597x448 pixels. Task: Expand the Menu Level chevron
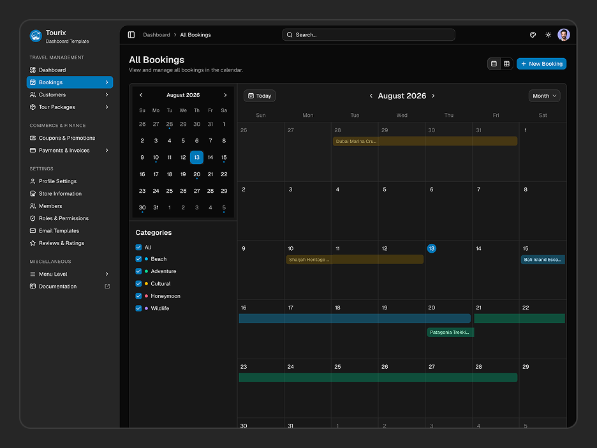click(107, 274)
